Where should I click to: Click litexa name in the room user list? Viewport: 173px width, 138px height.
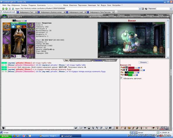click(x=131, y=73)
